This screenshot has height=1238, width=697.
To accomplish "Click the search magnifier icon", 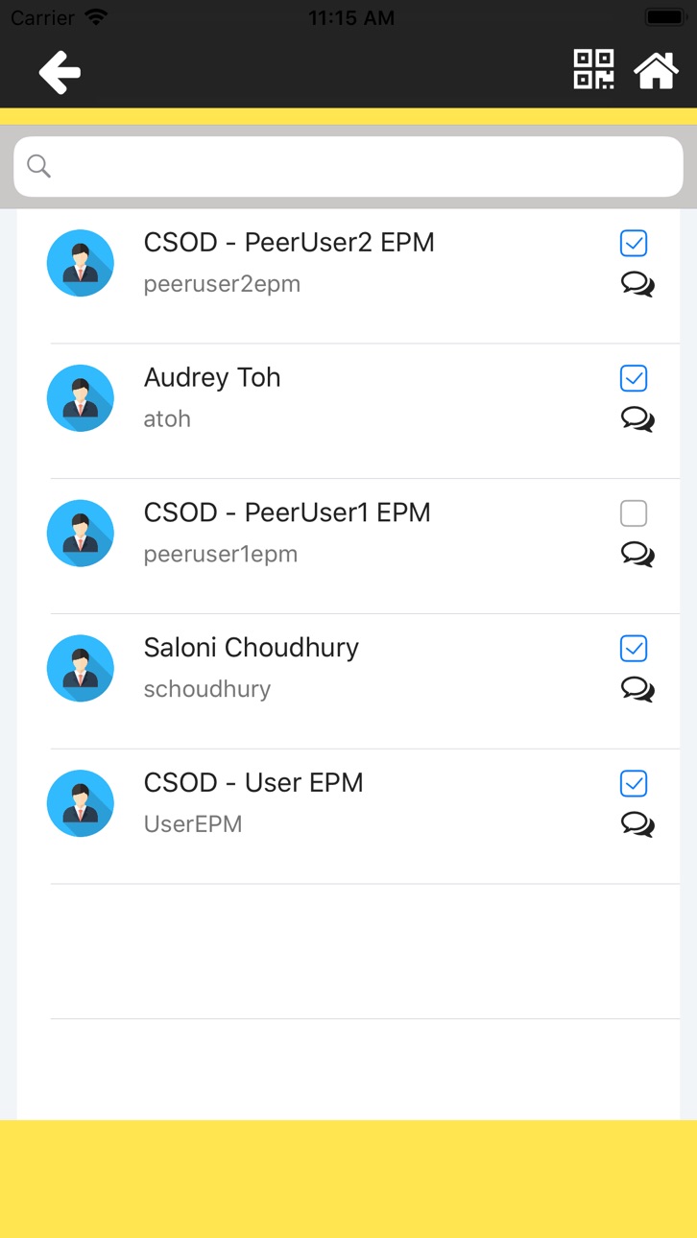I will pyautogui.click(x=38, y=166).
